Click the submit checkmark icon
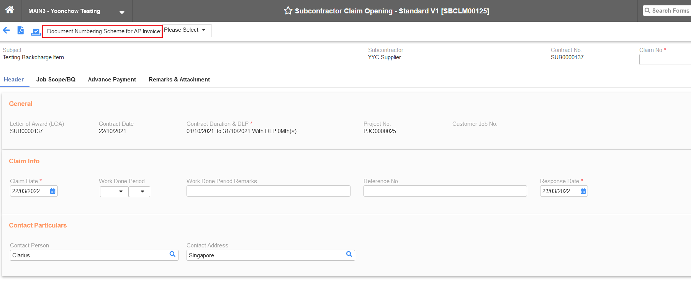The width and height of the screenshot is (691, 299). 36,32
